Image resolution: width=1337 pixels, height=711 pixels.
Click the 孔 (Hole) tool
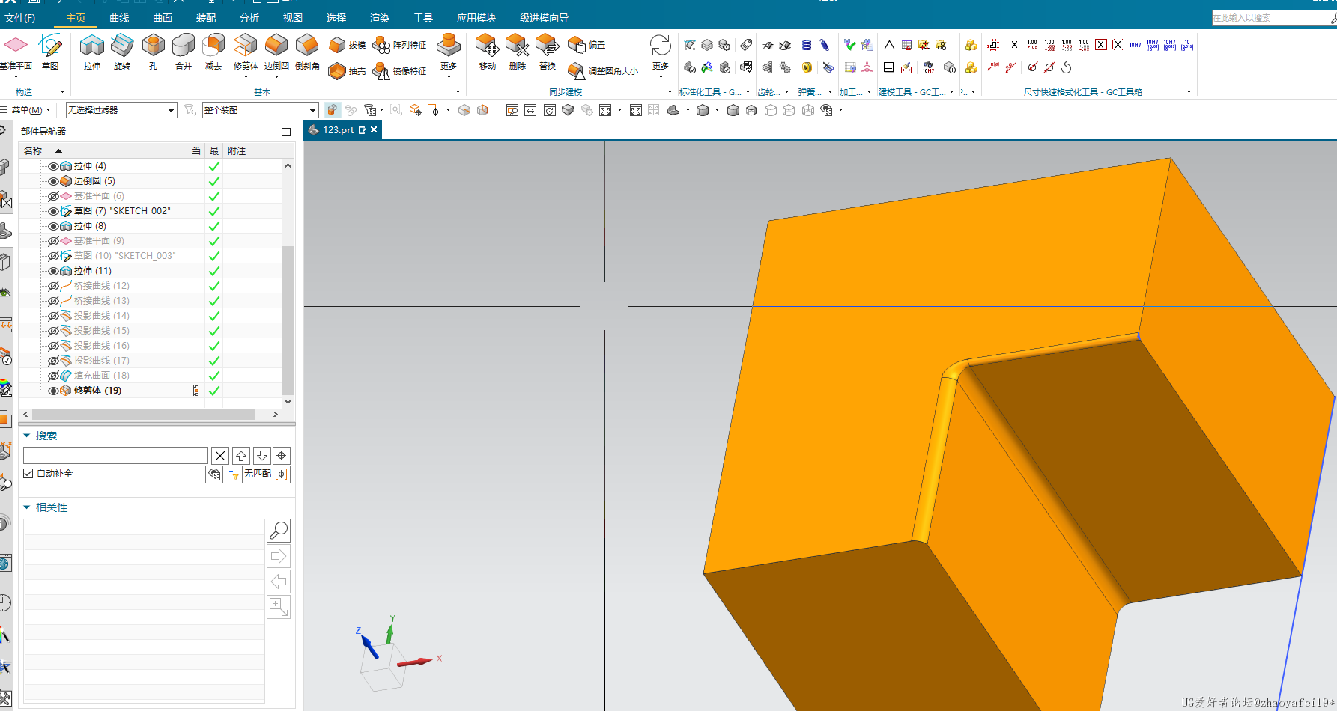coord(153,52)
